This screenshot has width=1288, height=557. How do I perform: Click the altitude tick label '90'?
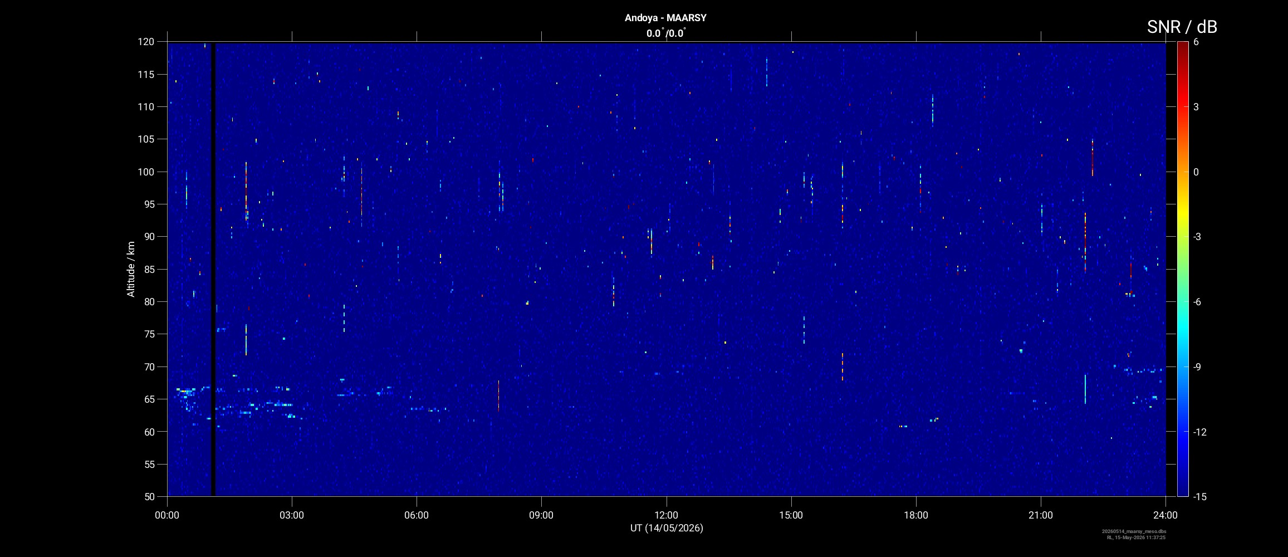click(149, 237)
